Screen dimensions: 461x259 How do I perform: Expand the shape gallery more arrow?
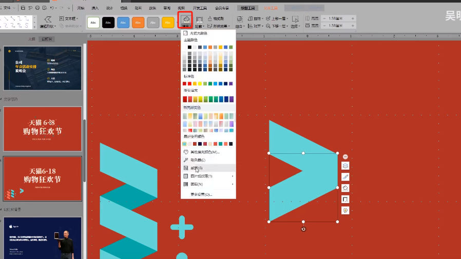pos(35,27)
